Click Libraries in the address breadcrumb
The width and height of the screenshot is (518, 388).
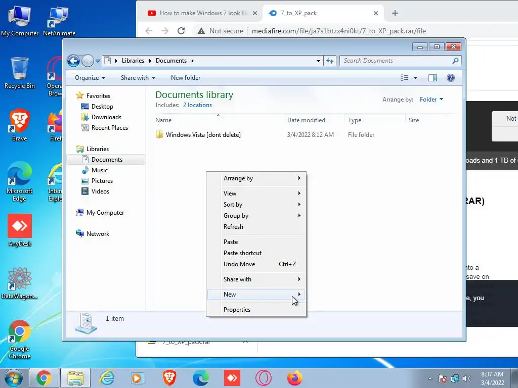[133, 61]
